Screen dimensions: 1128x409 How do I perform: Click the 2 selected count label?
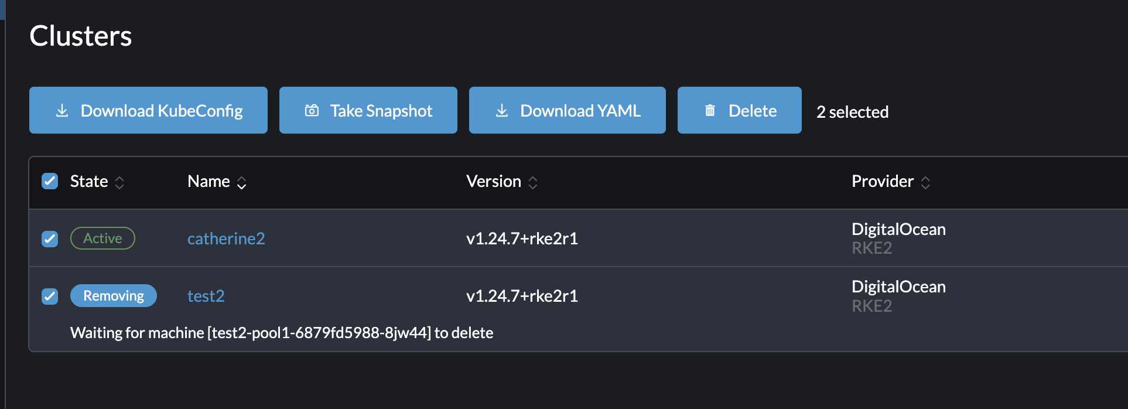click(852, 111)
